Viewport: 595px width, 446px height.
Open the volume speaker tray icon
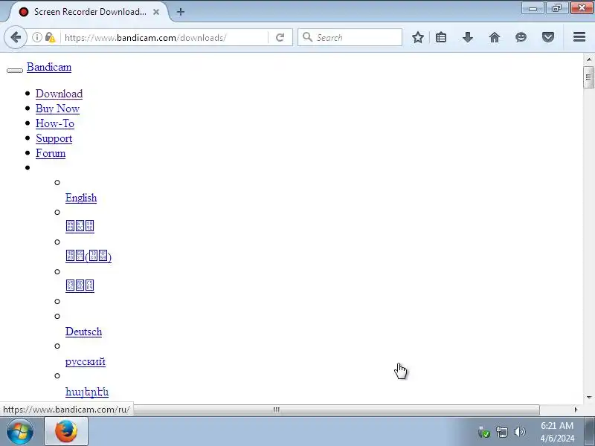(x=519, y=432)
